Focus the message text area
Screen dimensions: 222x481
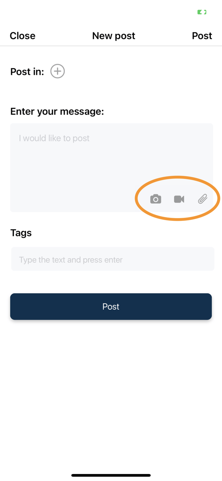(x=111, y=167)
